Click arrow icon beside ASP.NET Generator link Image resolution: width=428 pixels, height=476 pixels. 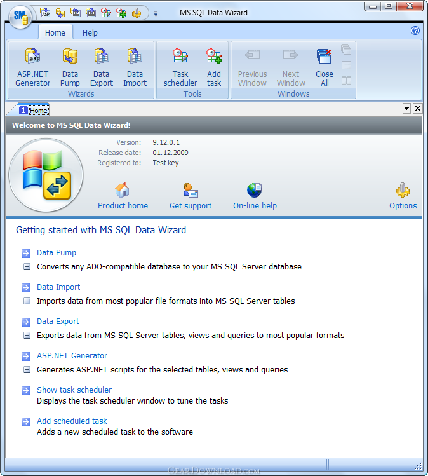coord(26,356)
